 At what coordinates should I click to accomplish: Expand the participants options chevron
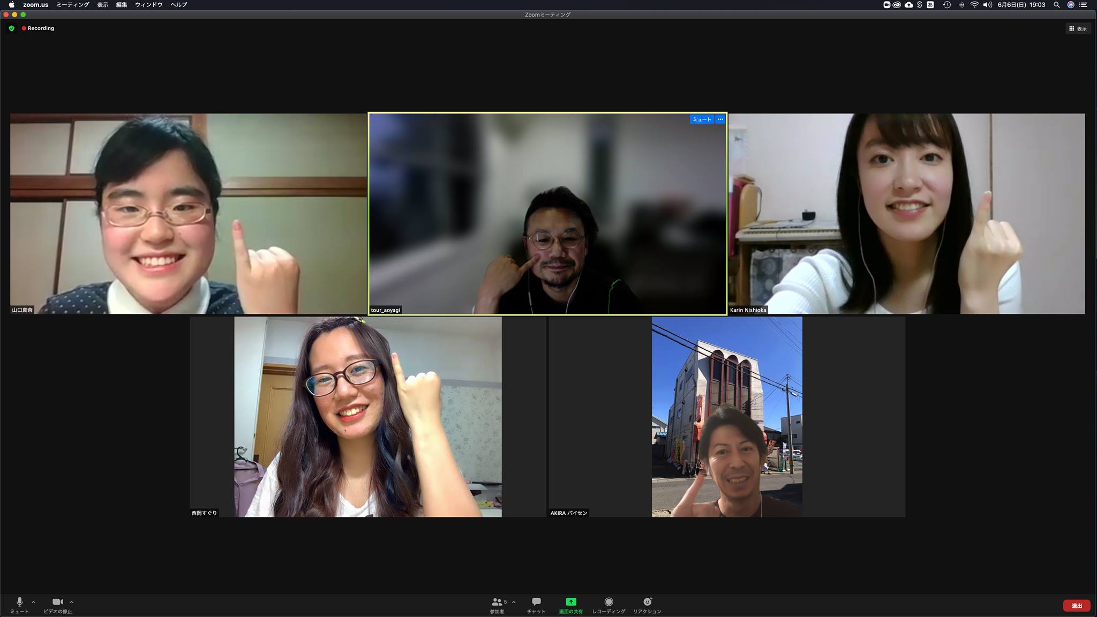(x=514, y=602)
